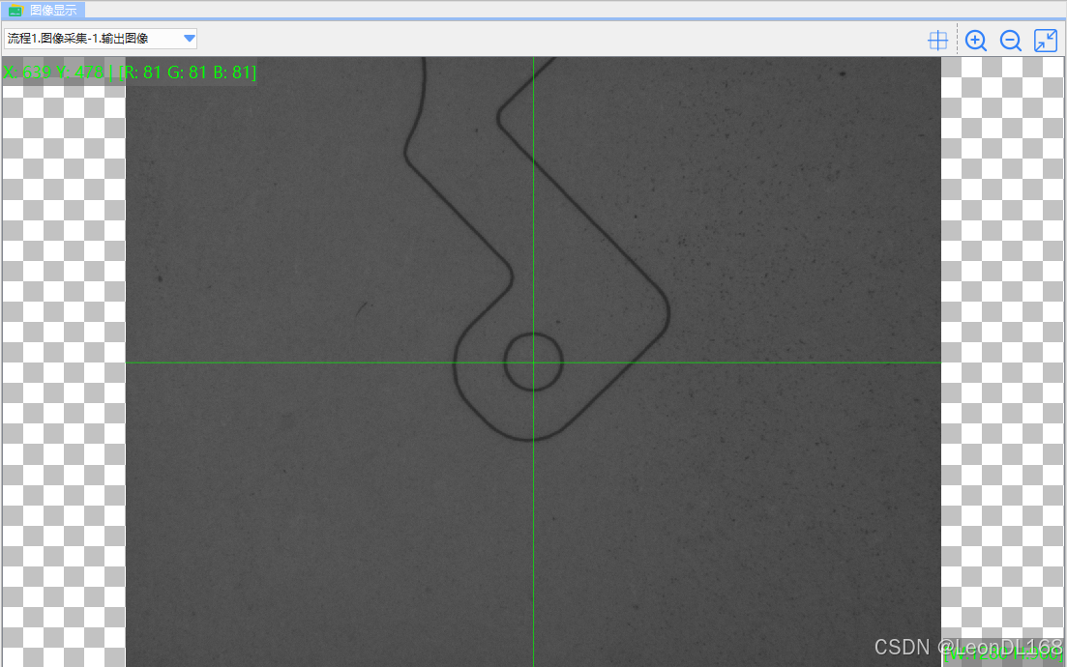The height and width of the screenshot is (667, 1067).
Task: Click the zoom-out magnifier icon
Action: 1010,40
